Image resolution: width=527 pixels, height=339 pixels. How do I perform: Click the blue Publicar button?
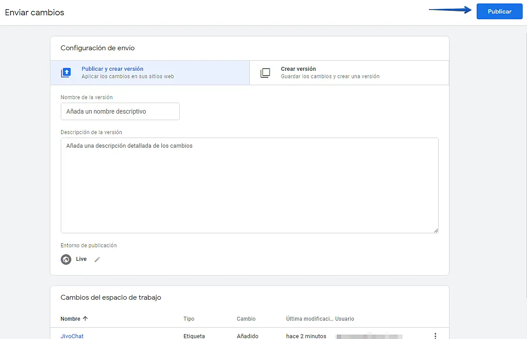point(499,11)
